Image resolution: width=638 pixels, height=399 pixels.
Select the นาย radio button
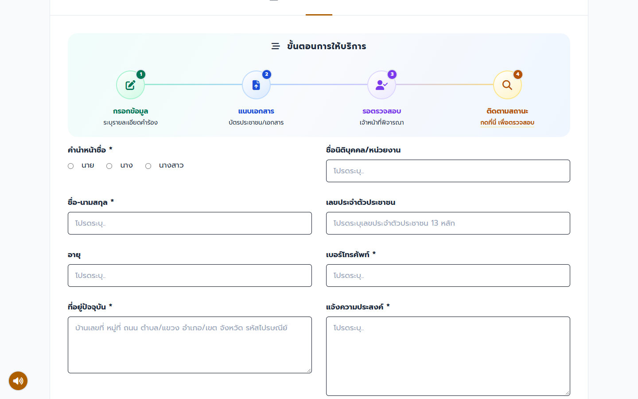click(70, 166)
